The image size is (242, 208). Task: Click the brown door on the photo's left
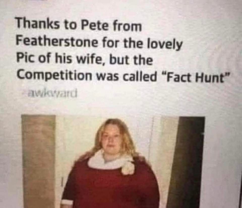click(x=39, y=161)
